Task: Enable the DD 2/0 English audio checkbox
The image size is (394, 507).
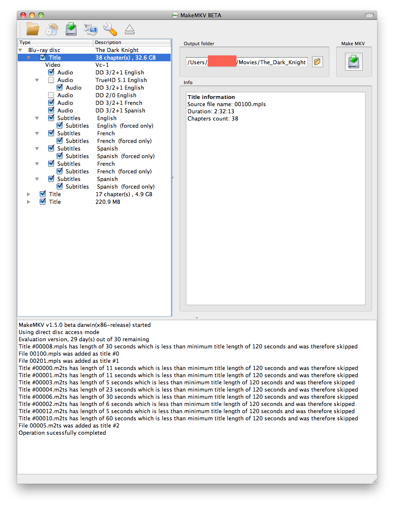Action: (x=51, y=95)
